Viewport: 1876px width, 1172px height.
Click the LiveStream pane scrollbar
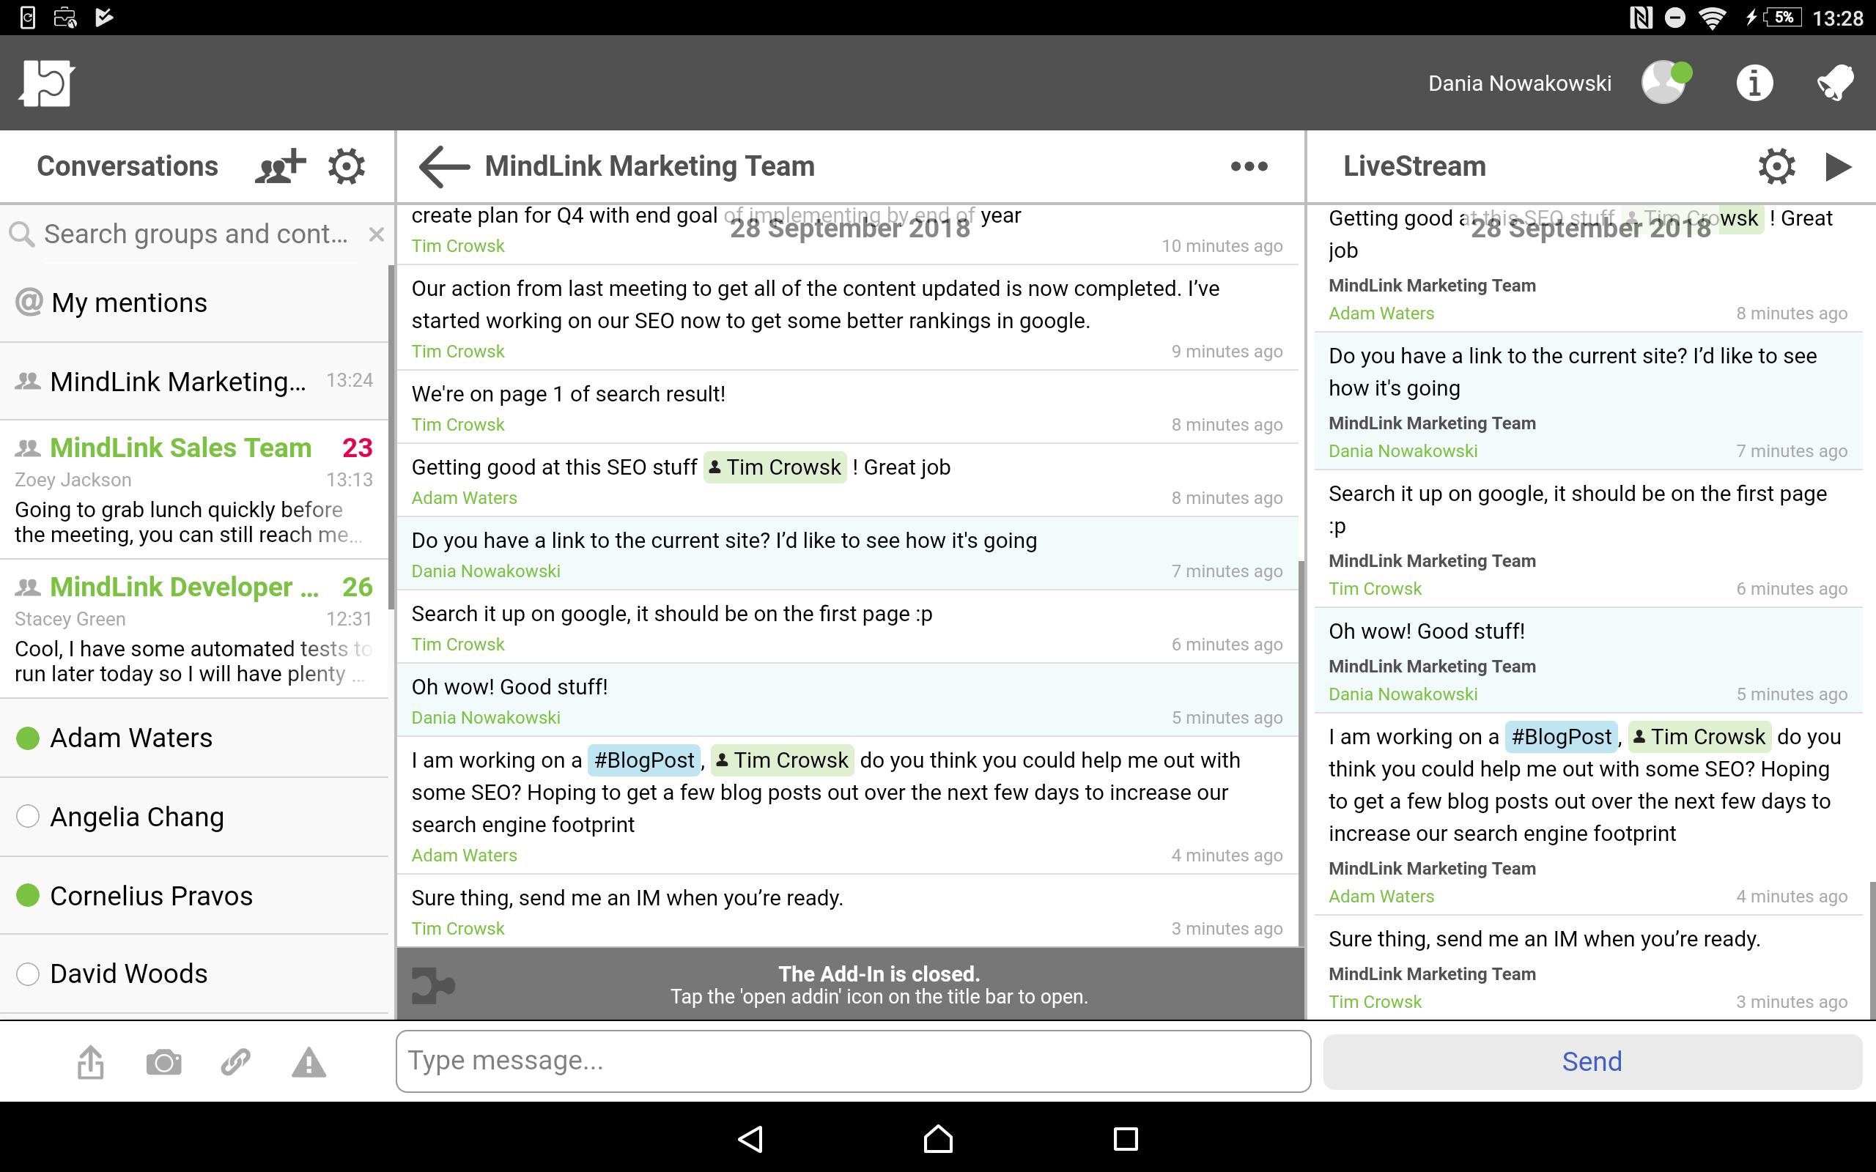tap(1872, 949)
